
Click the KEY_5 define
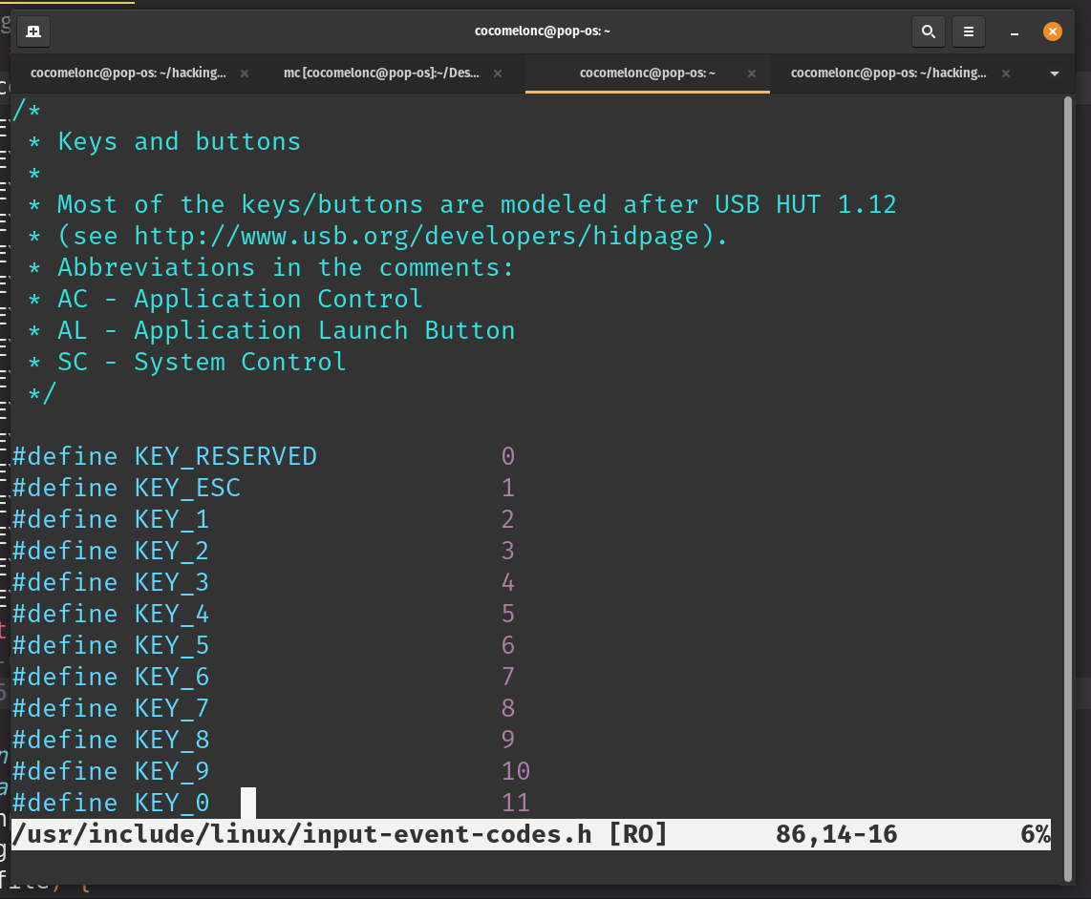pyautogui.click(x=111, y=645)
